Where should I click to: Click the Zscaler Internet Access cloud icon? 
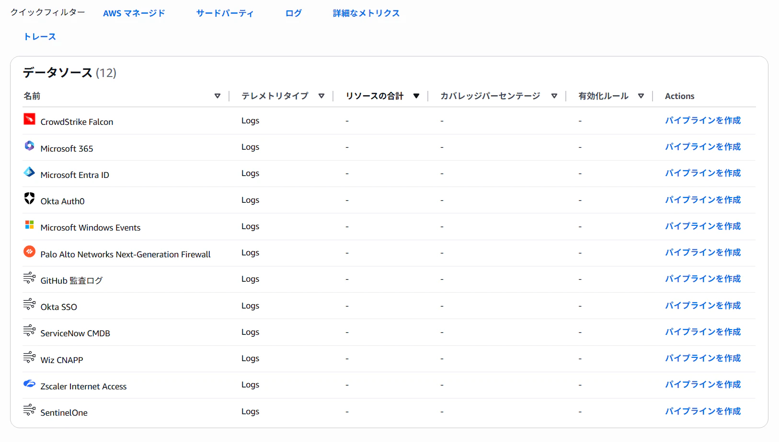tap(29, 383)
